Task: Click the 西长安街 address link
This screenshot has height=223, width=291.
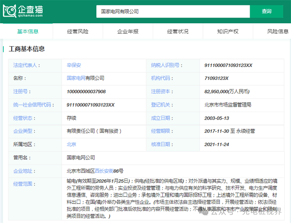Action: [104, 171]
